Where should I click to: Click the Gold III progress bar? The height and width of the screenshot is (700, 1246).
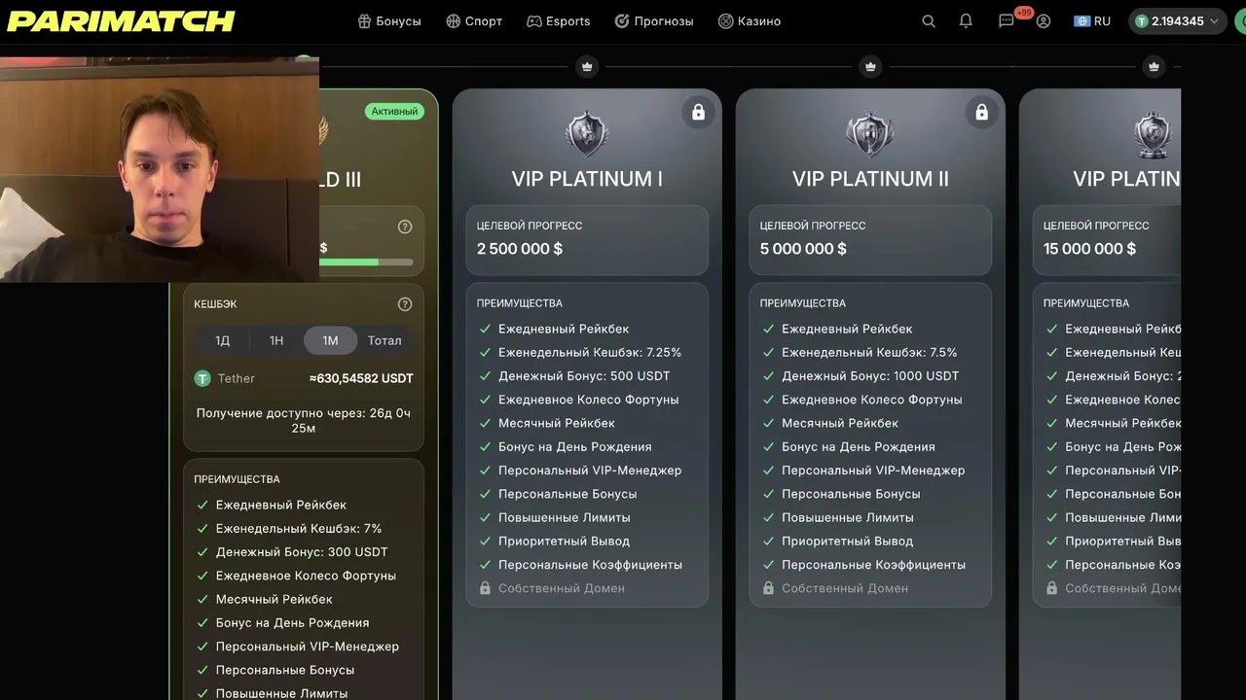tap(366, 262)
